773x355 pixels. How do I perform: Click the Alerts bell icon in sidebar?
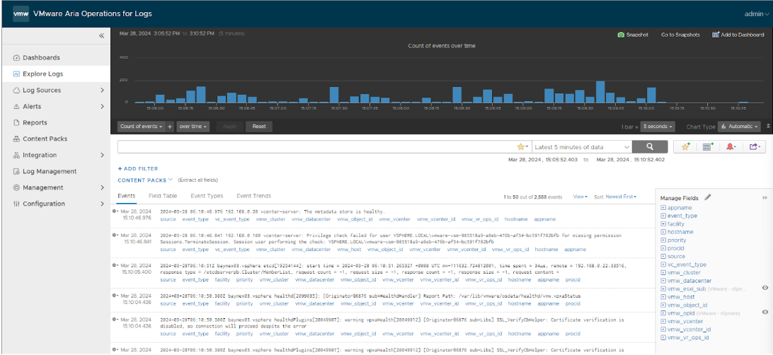click(x=16, y=106)
